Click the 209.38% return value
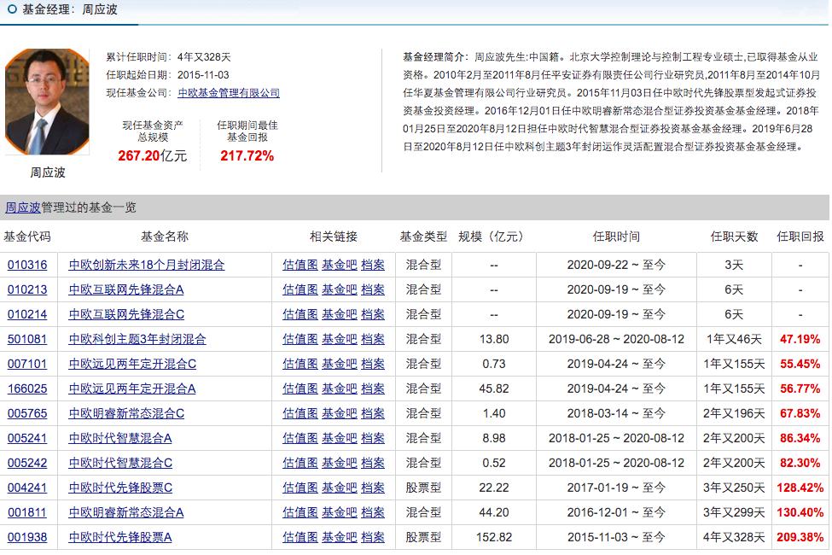The image size is (832, 555). [x=800, y=537]
